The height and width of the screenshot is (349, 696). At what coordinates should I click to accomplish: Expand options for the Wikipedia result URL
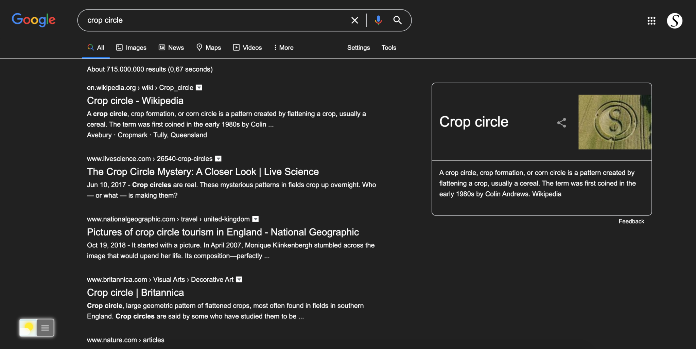[199, 87]
